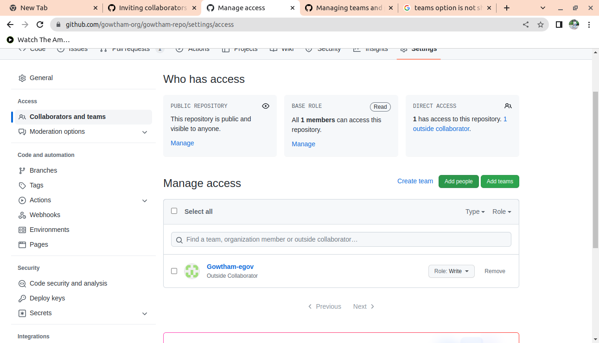Open the browser side panel icon
599x343 pixels.
[x=559, y=25]
